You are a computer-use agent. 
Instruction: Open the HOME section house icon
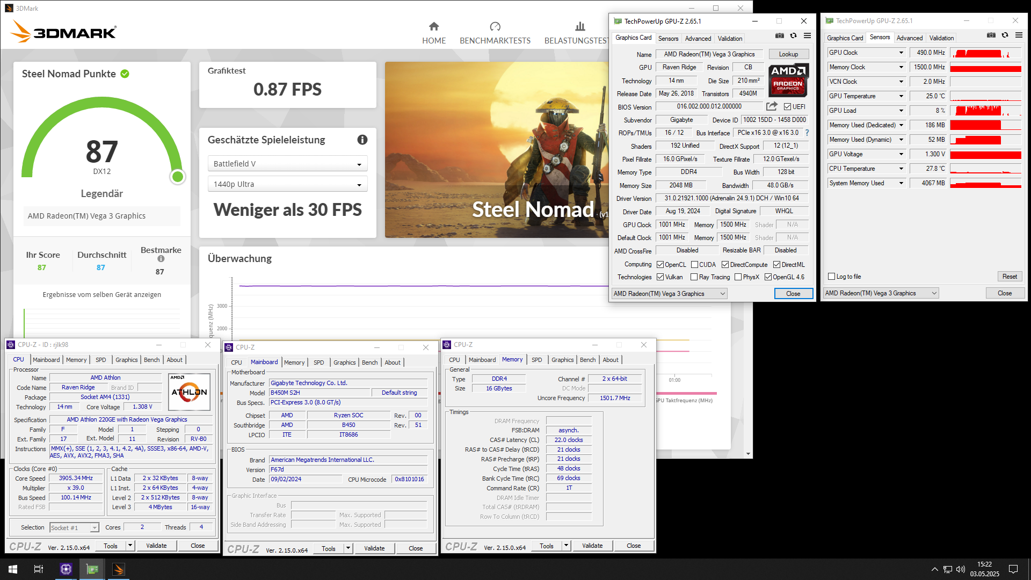click(434, 26)
